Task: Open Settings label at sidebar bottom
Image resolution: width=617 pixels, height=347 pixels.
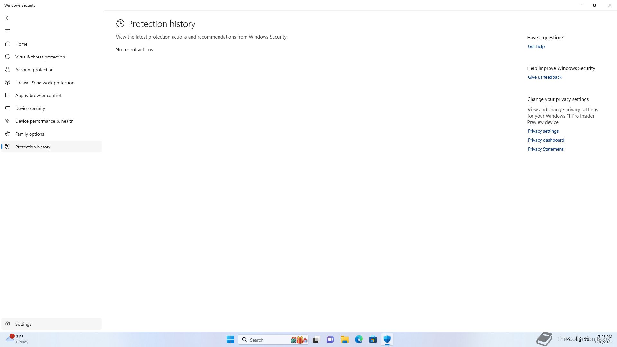Action: tap(23, 324)
